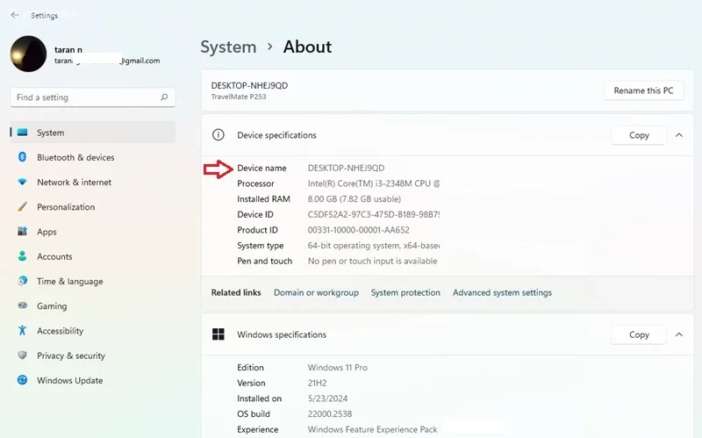The height and width of the screenshot is (438, 702).
Task: Click the search magnifier icon
Action: [x=164, y=97]
